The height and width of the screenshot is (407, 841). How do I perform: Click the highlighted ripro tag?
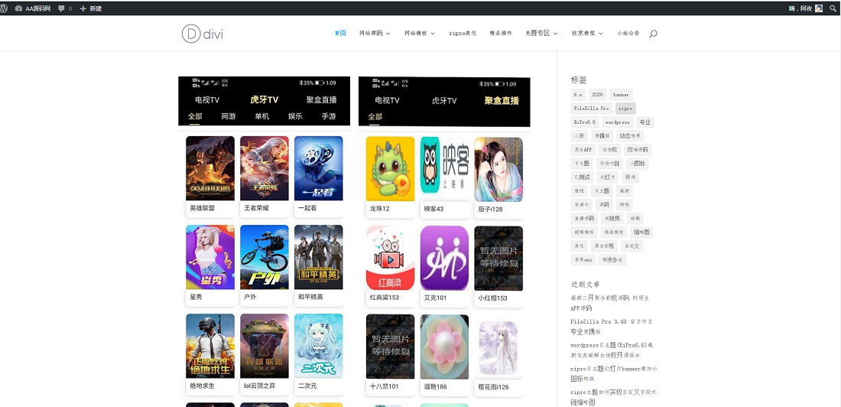(625, 109)
